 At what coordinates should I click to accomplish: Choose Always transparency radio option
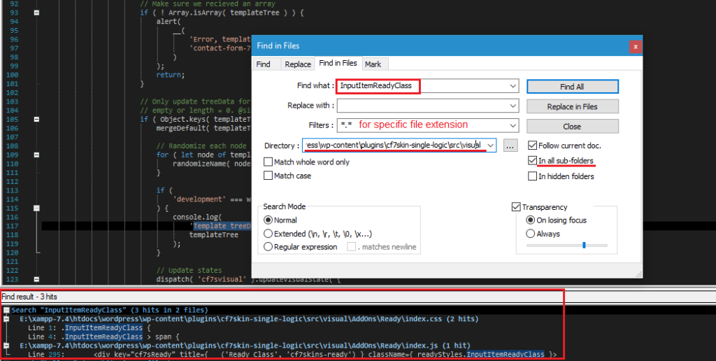click(x=530, y=234)
